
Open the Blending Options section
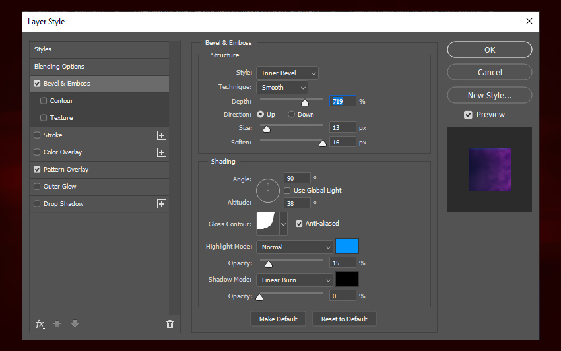pos(59,67)
